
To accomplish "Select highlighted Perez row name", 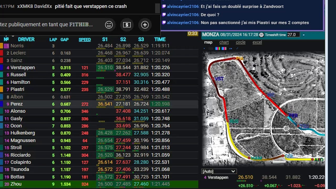I will (17, 104).
